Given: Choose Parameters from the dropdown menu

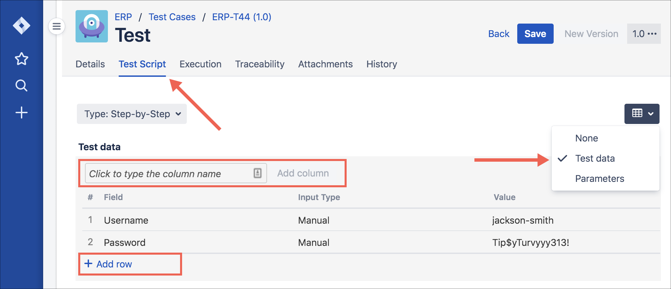Looking at the screenshot, I should point(600,179).
